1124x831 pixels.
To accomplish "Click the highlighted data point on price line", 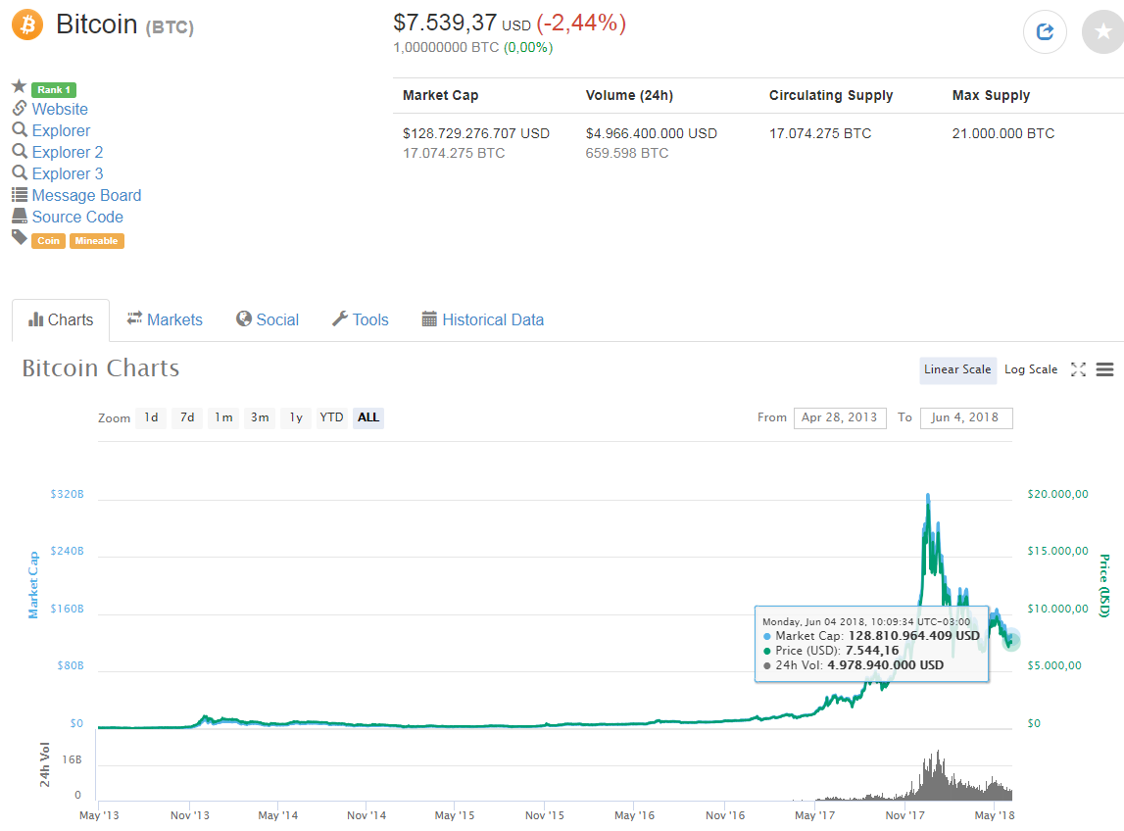I will click(x=1010, y=640).
